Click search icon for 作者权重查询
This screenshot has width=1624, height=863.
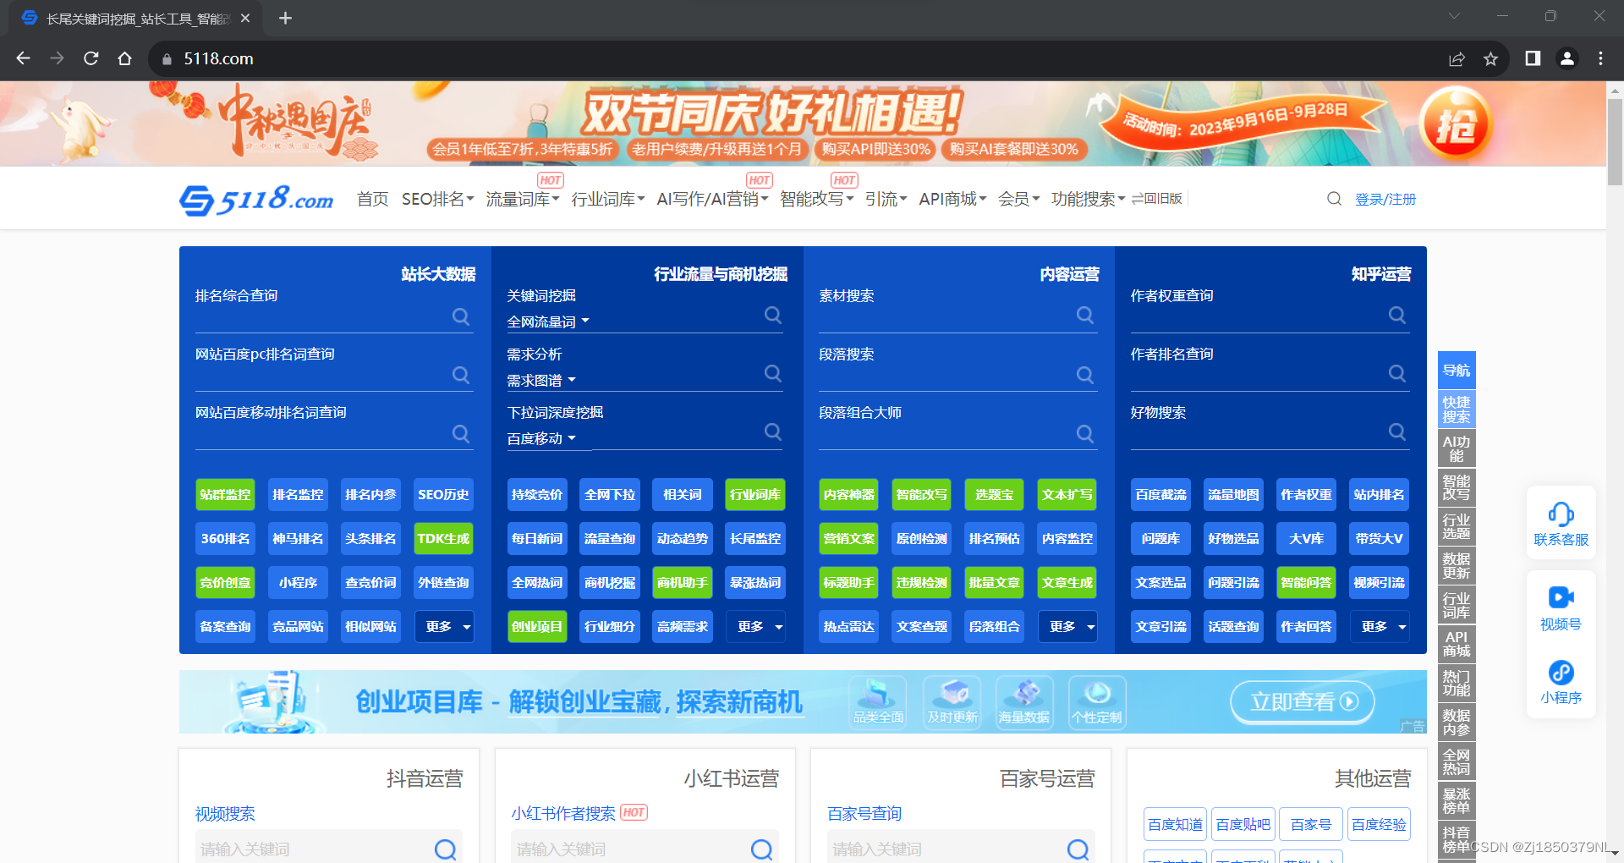pos(1397,315)
